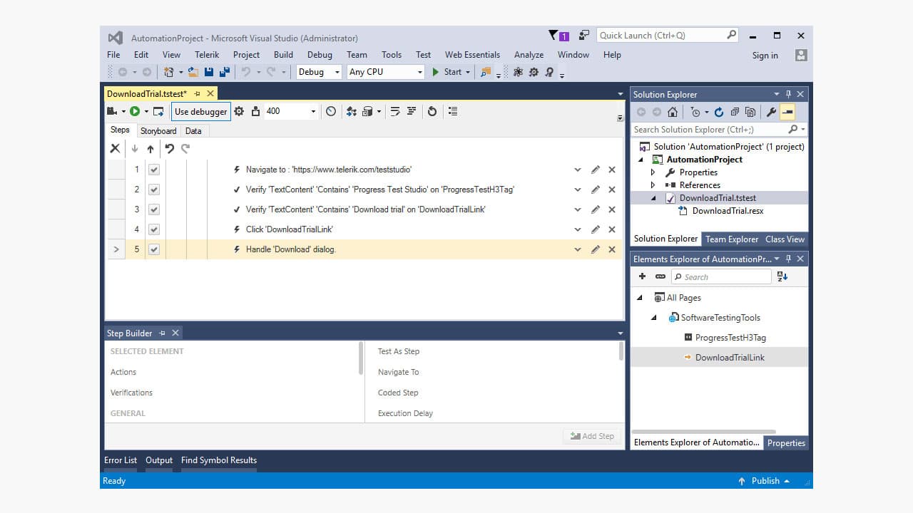Click the Record toolbar icon

point(113,111)
